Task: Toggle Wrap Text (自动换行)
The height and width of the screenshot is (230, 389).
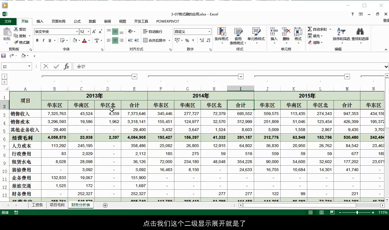Action: click(153, 31)
